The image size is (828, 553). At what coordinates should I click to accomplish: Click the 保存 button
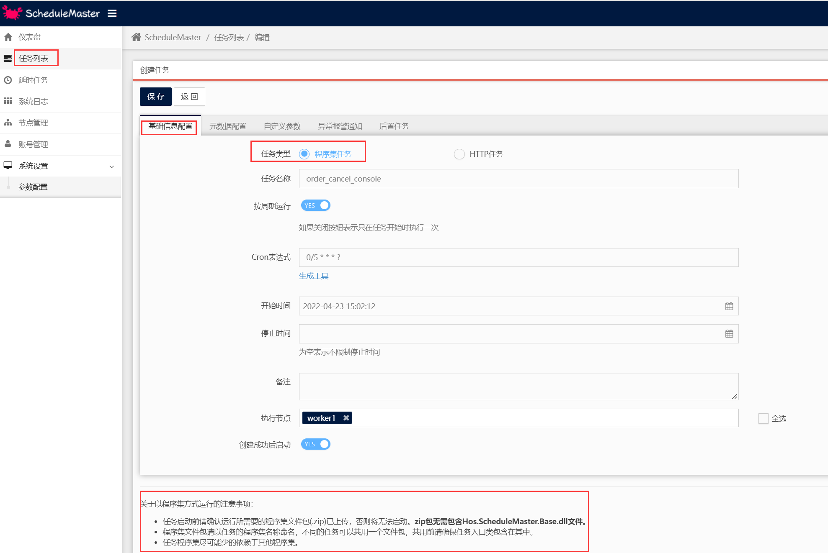click(156, 97)
